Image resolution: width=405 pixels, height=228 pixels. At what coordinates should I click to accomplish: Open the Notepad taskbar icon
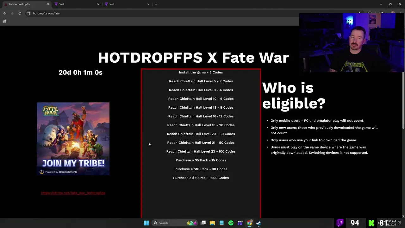click(x=221, y=223)
